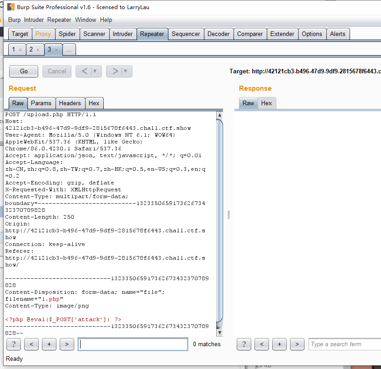Switch to the request Hex tab

(94, 103)
